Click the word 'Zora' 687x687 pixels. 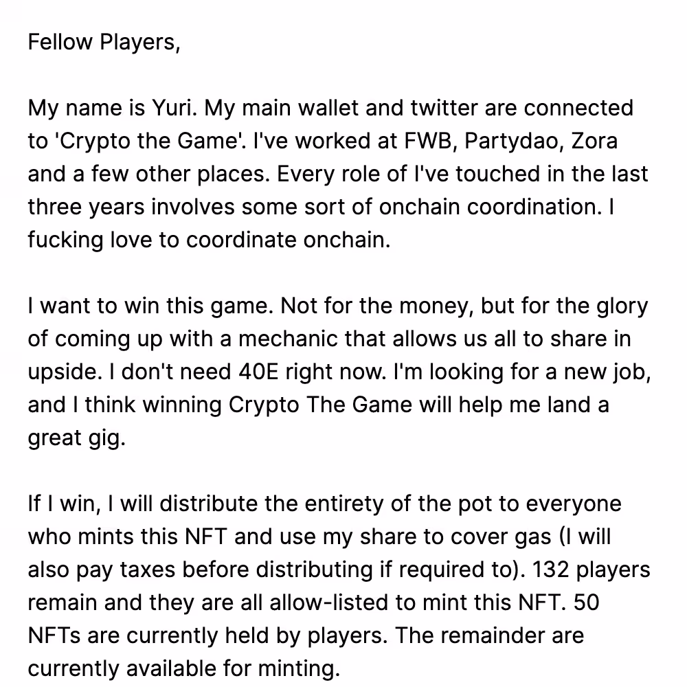tap(594, 141)
